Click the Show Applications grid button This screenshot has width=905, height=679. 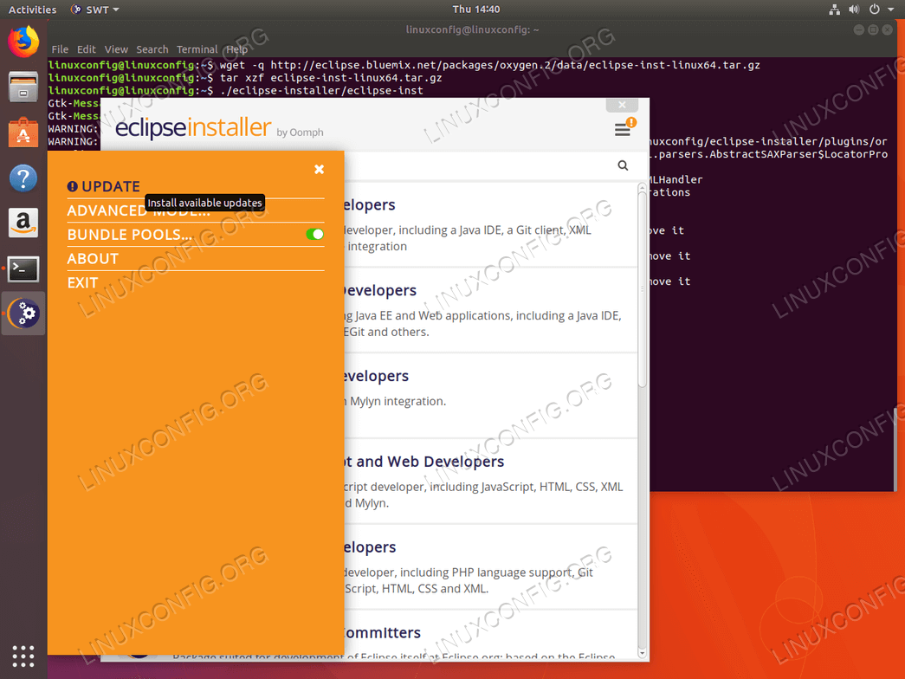click(23, 656)
